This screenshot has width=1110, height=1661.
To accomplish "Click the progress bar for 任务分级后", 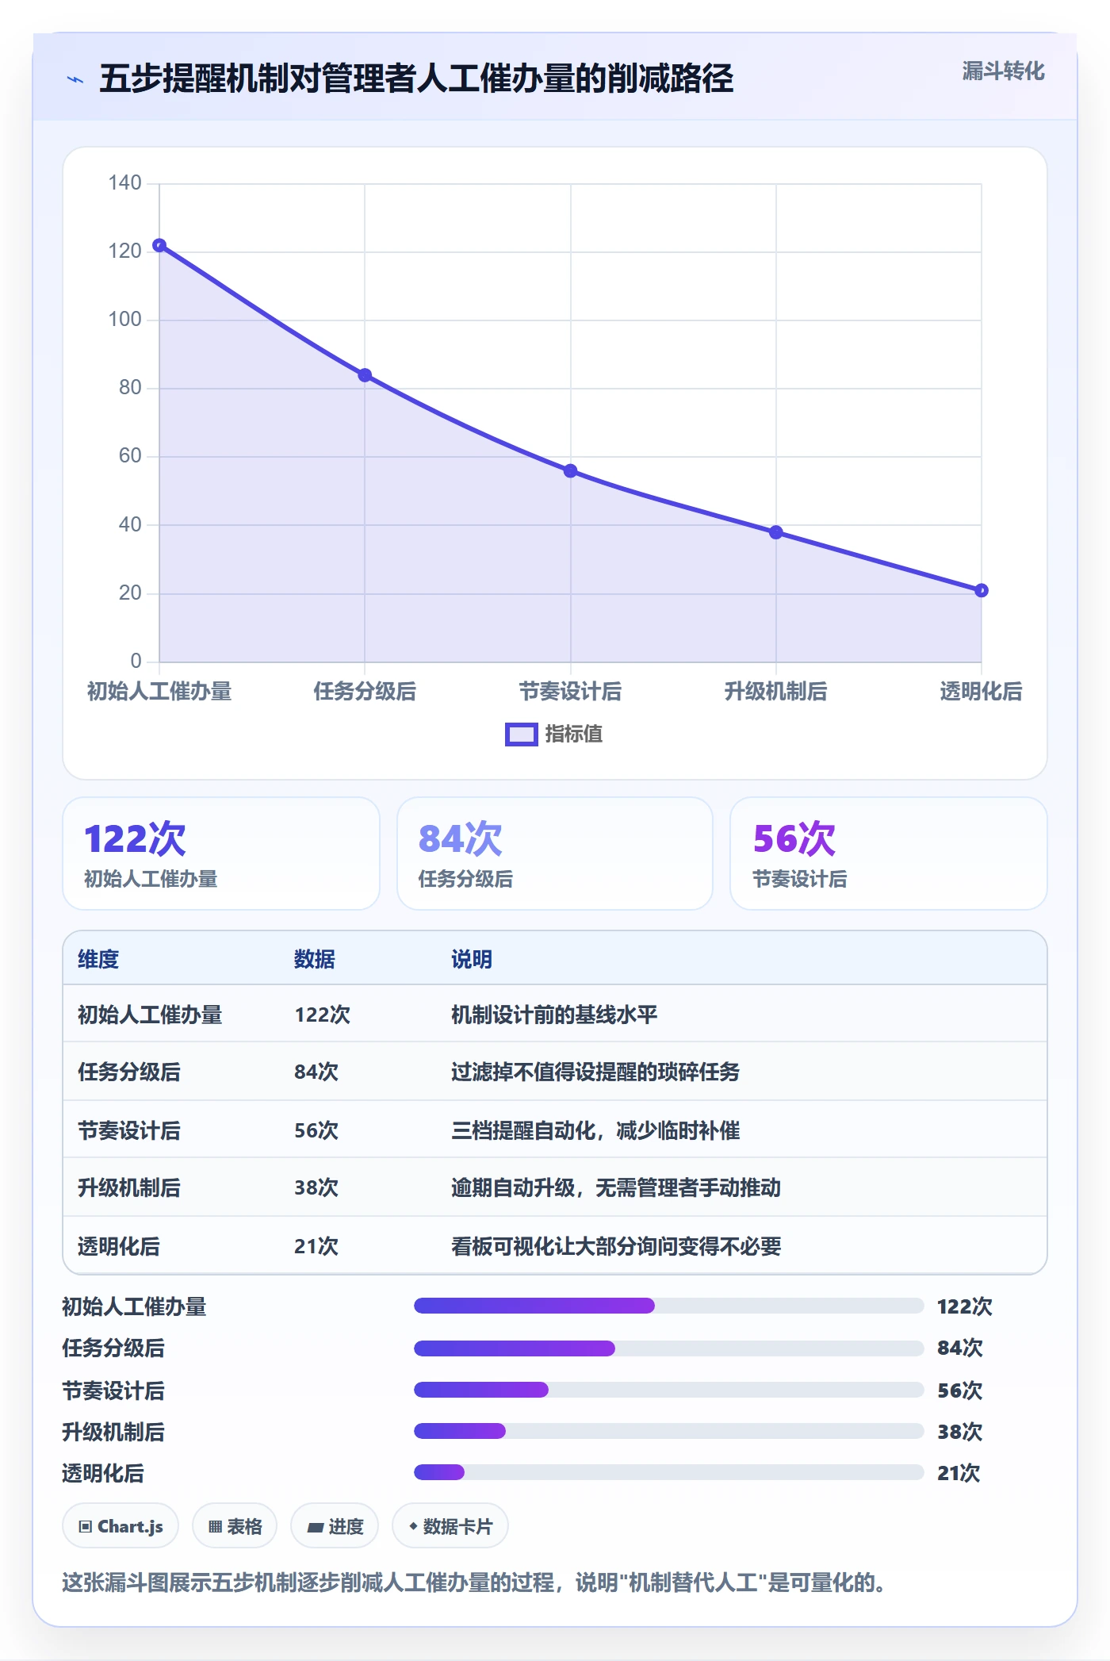I will 668,1348.
